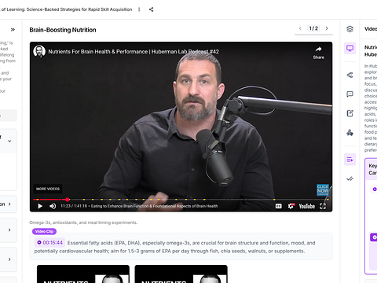Go to previous page arrow beside 1/2
377x283 pixels.
pos(300,28)
